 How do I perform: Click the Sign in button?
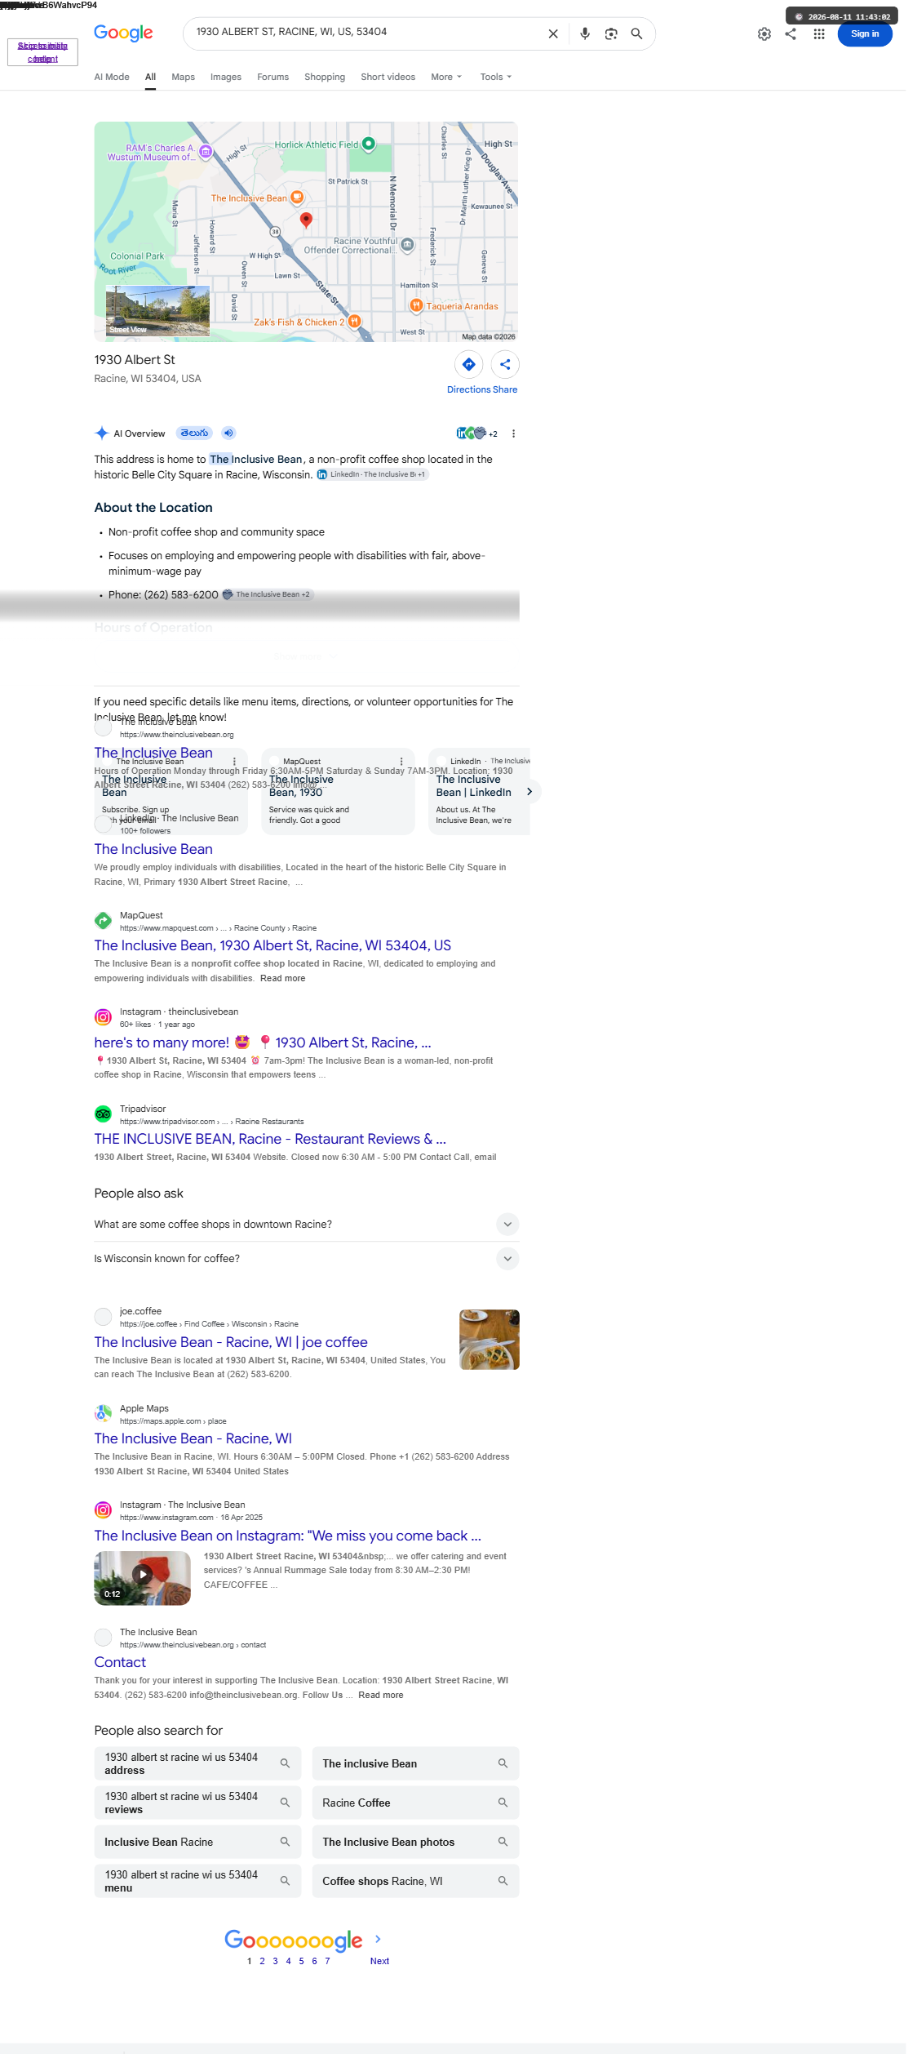tap(865, 33)
